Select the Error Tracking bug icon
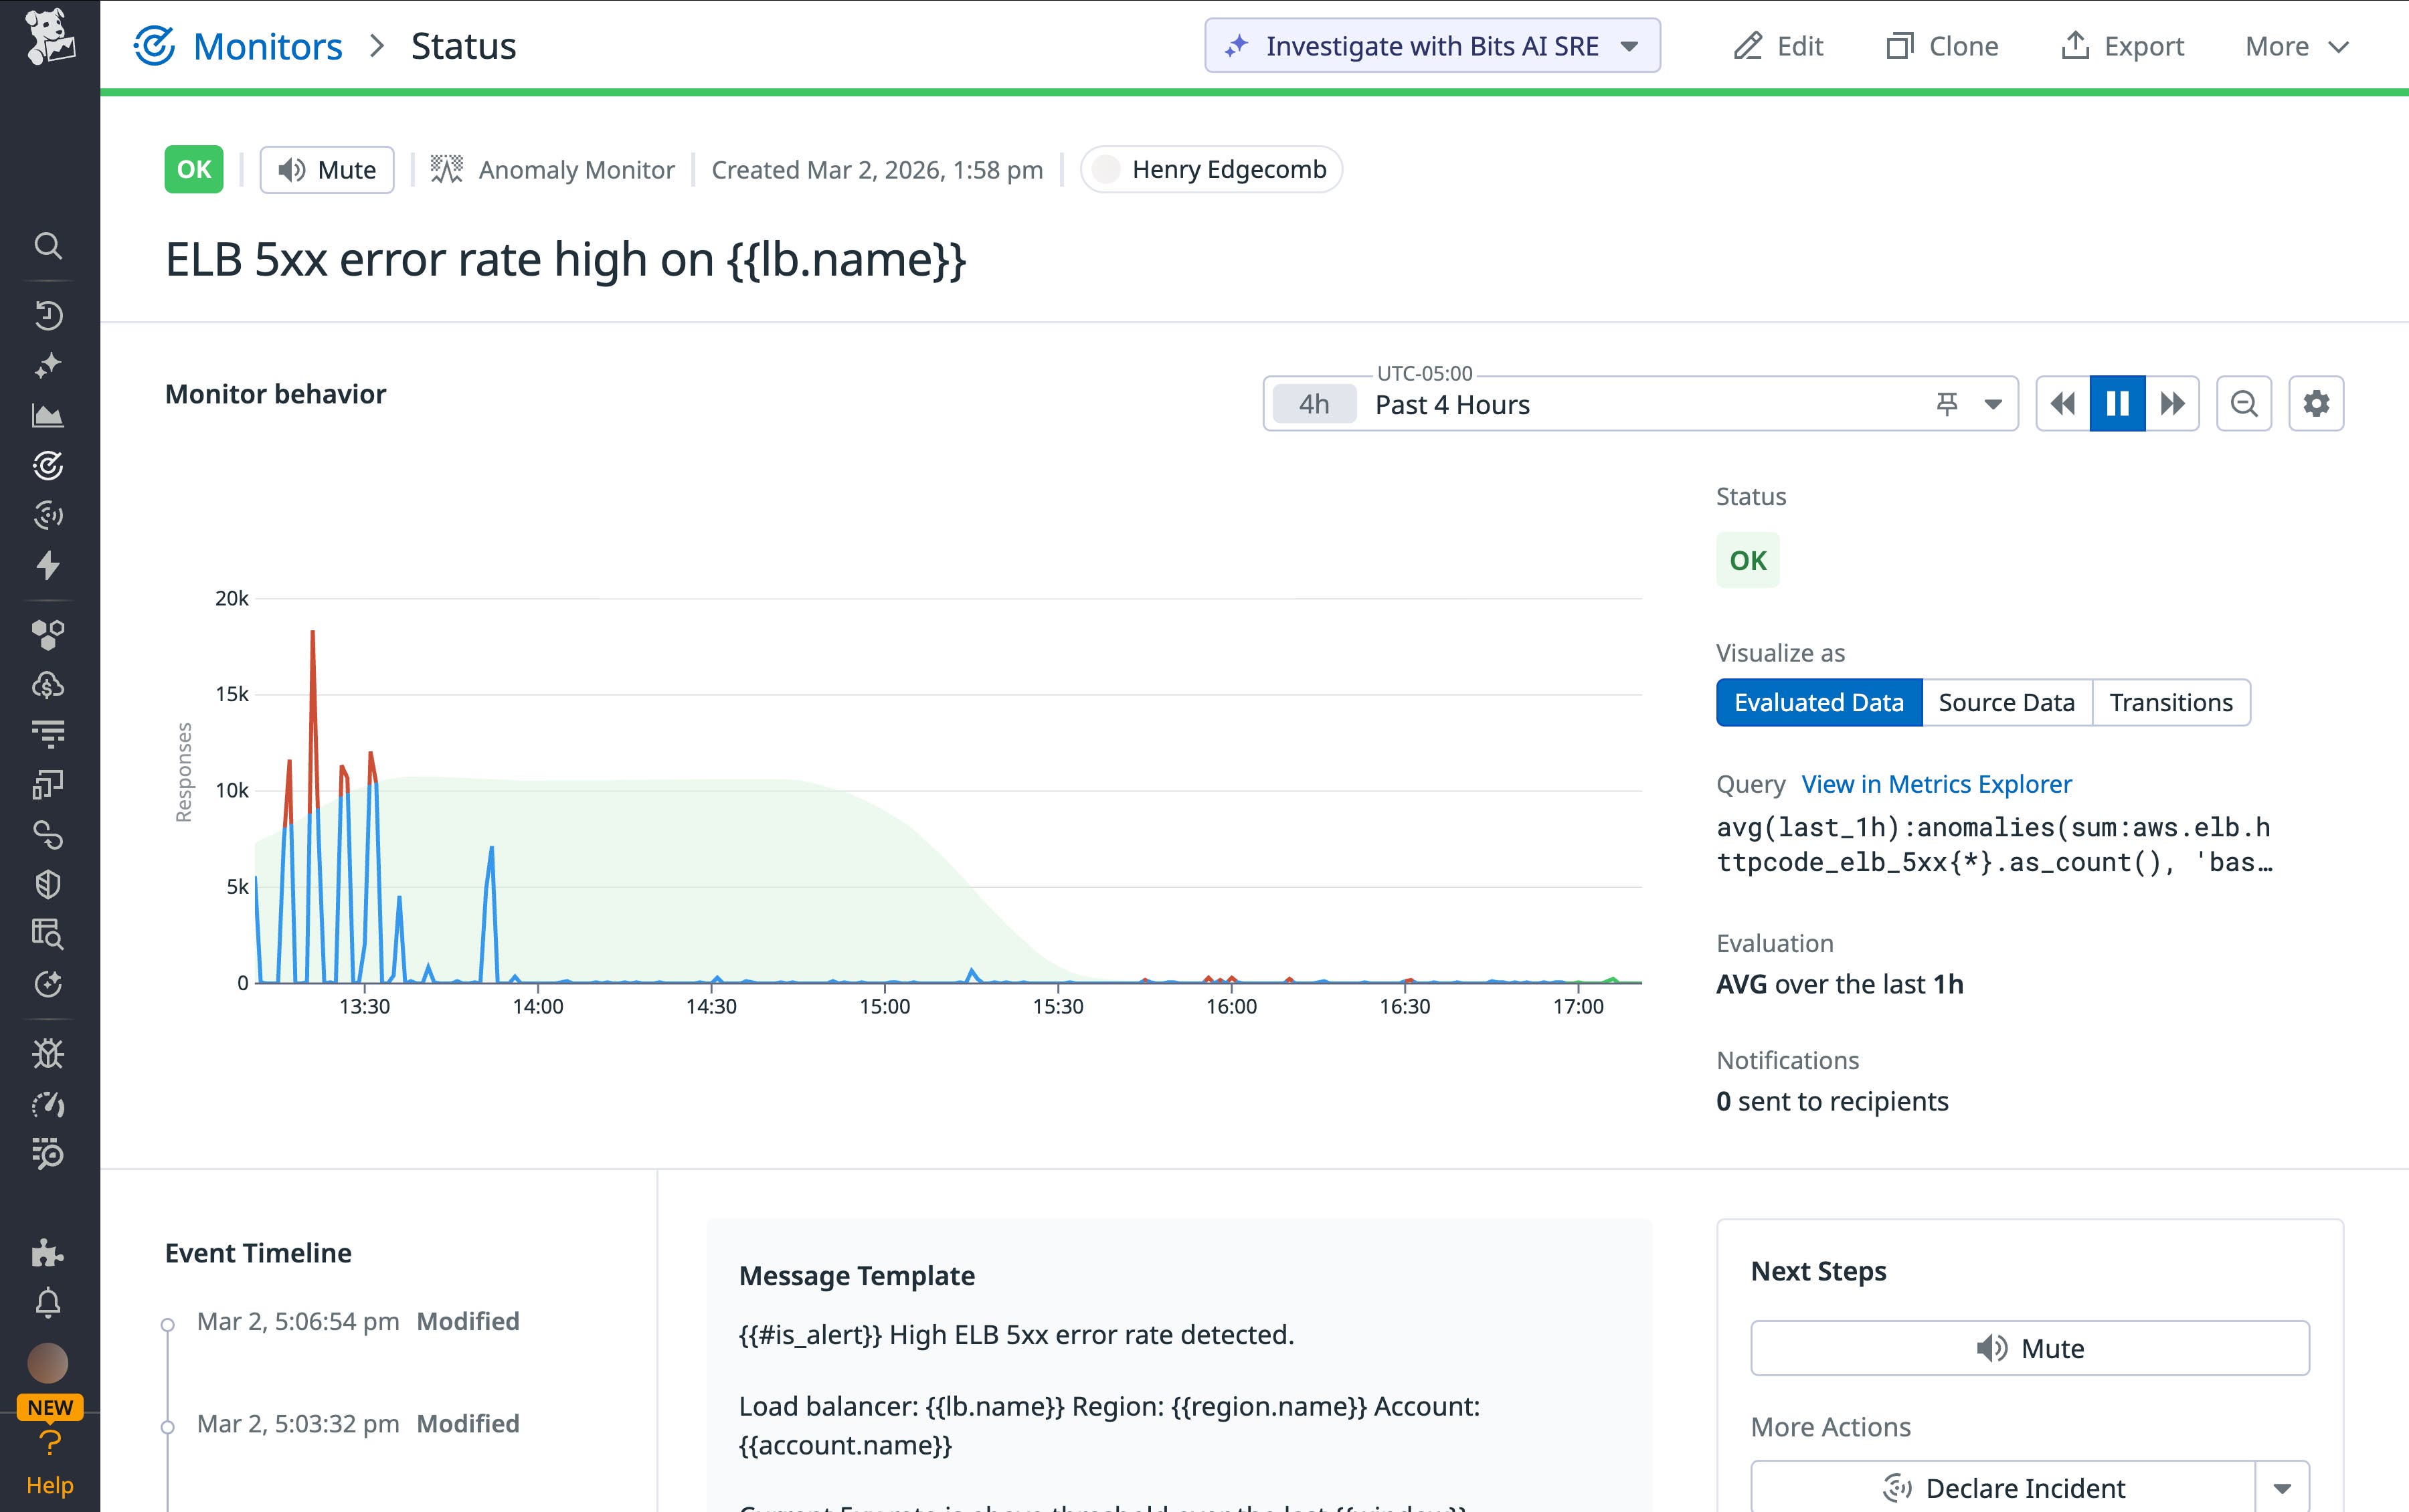2409x1512 pixels. [x=49, y=1053]
